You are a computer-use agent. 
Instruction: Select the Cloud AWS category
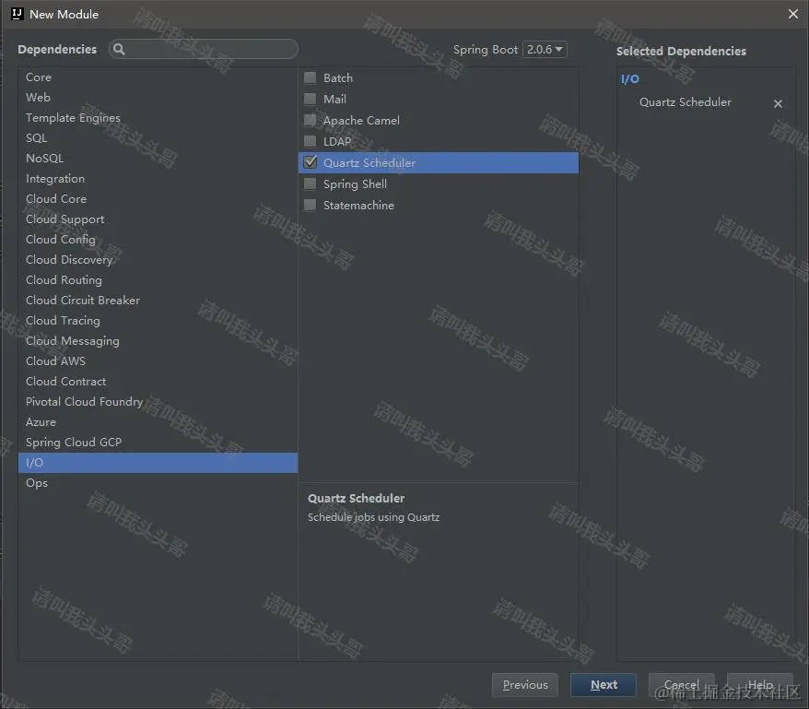coord(158,361)
